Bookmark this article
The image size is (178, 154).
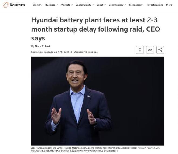[140, 50]
